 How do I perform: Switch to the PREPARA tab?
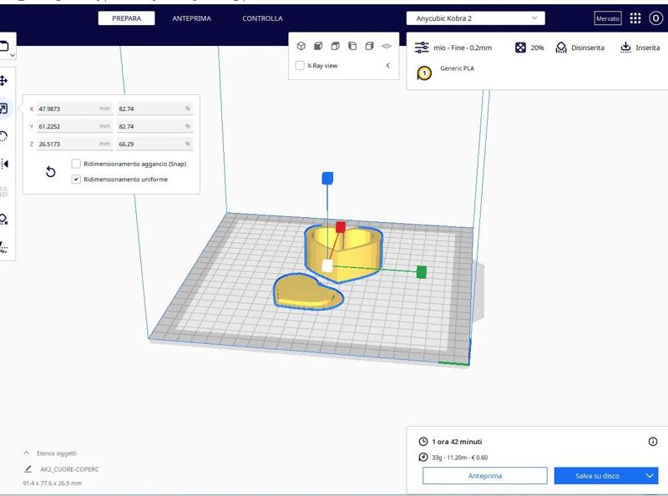coord(127,18)
